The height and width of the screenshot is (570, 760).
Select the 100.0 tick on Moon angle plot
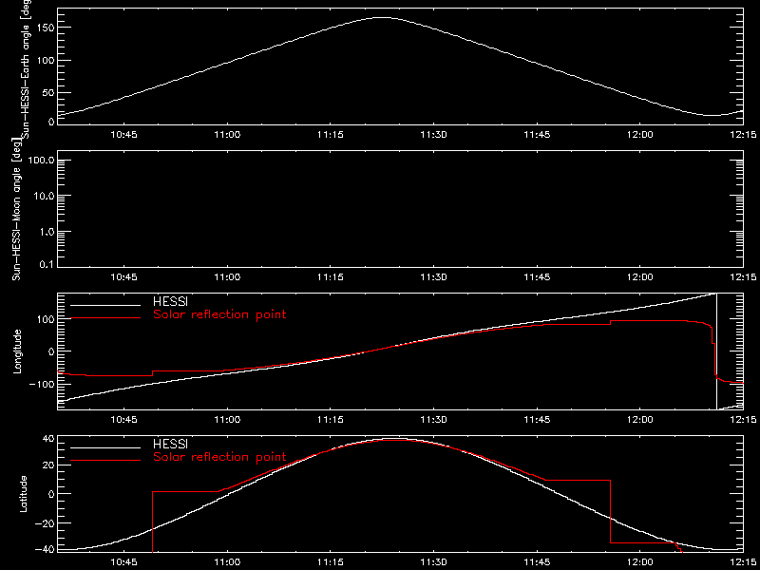point(41,161)
